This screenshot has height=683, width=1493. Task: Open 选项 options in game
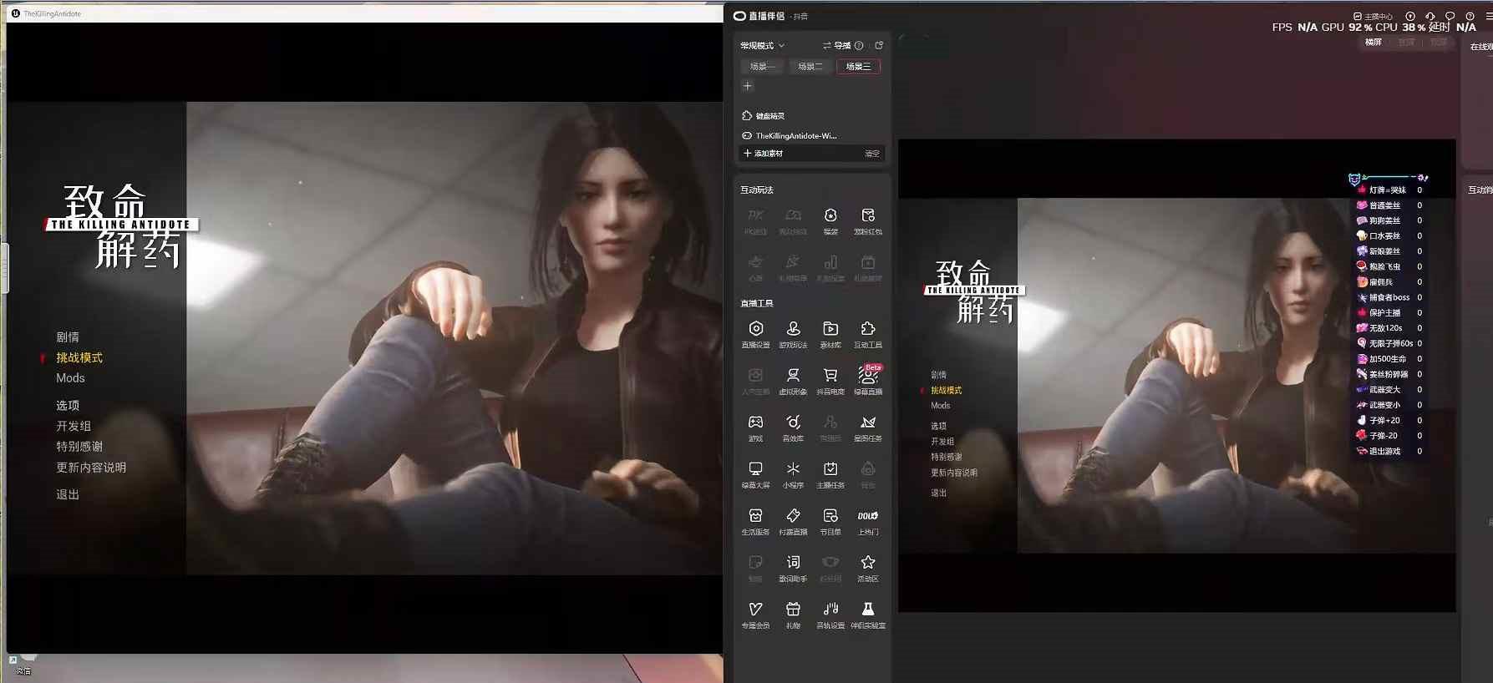68,406
